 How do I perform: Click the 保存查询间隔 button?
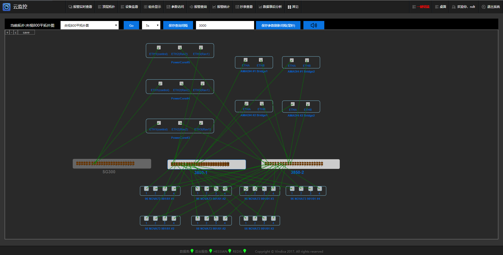(x=178, y=25)
